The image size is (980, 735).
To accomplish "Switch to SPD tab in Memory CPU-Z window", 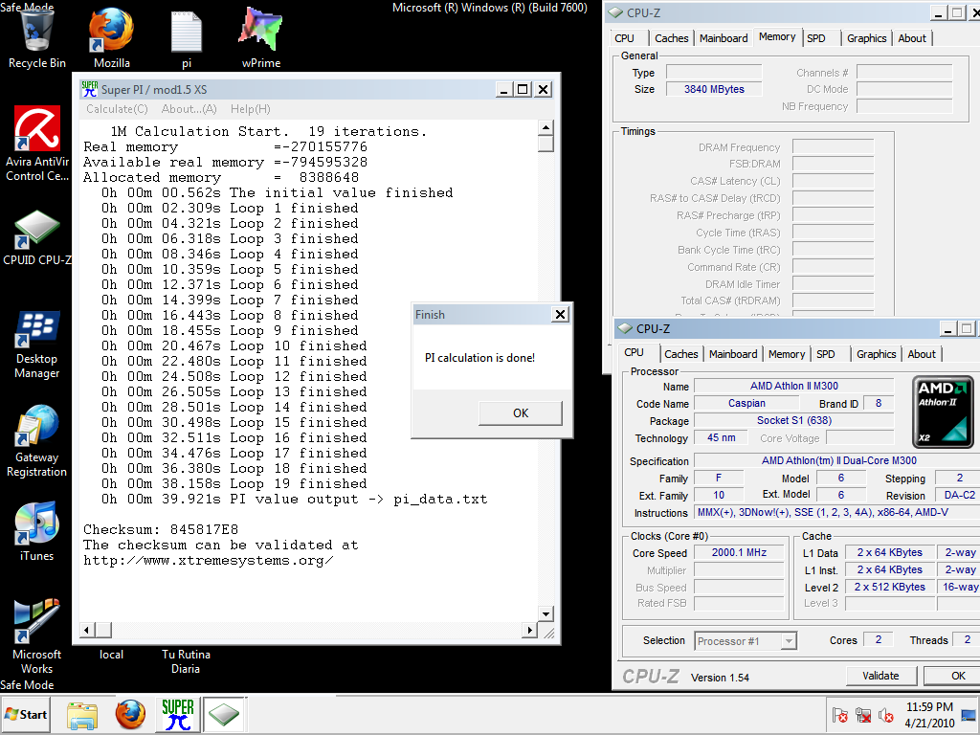I will [815, 38].
